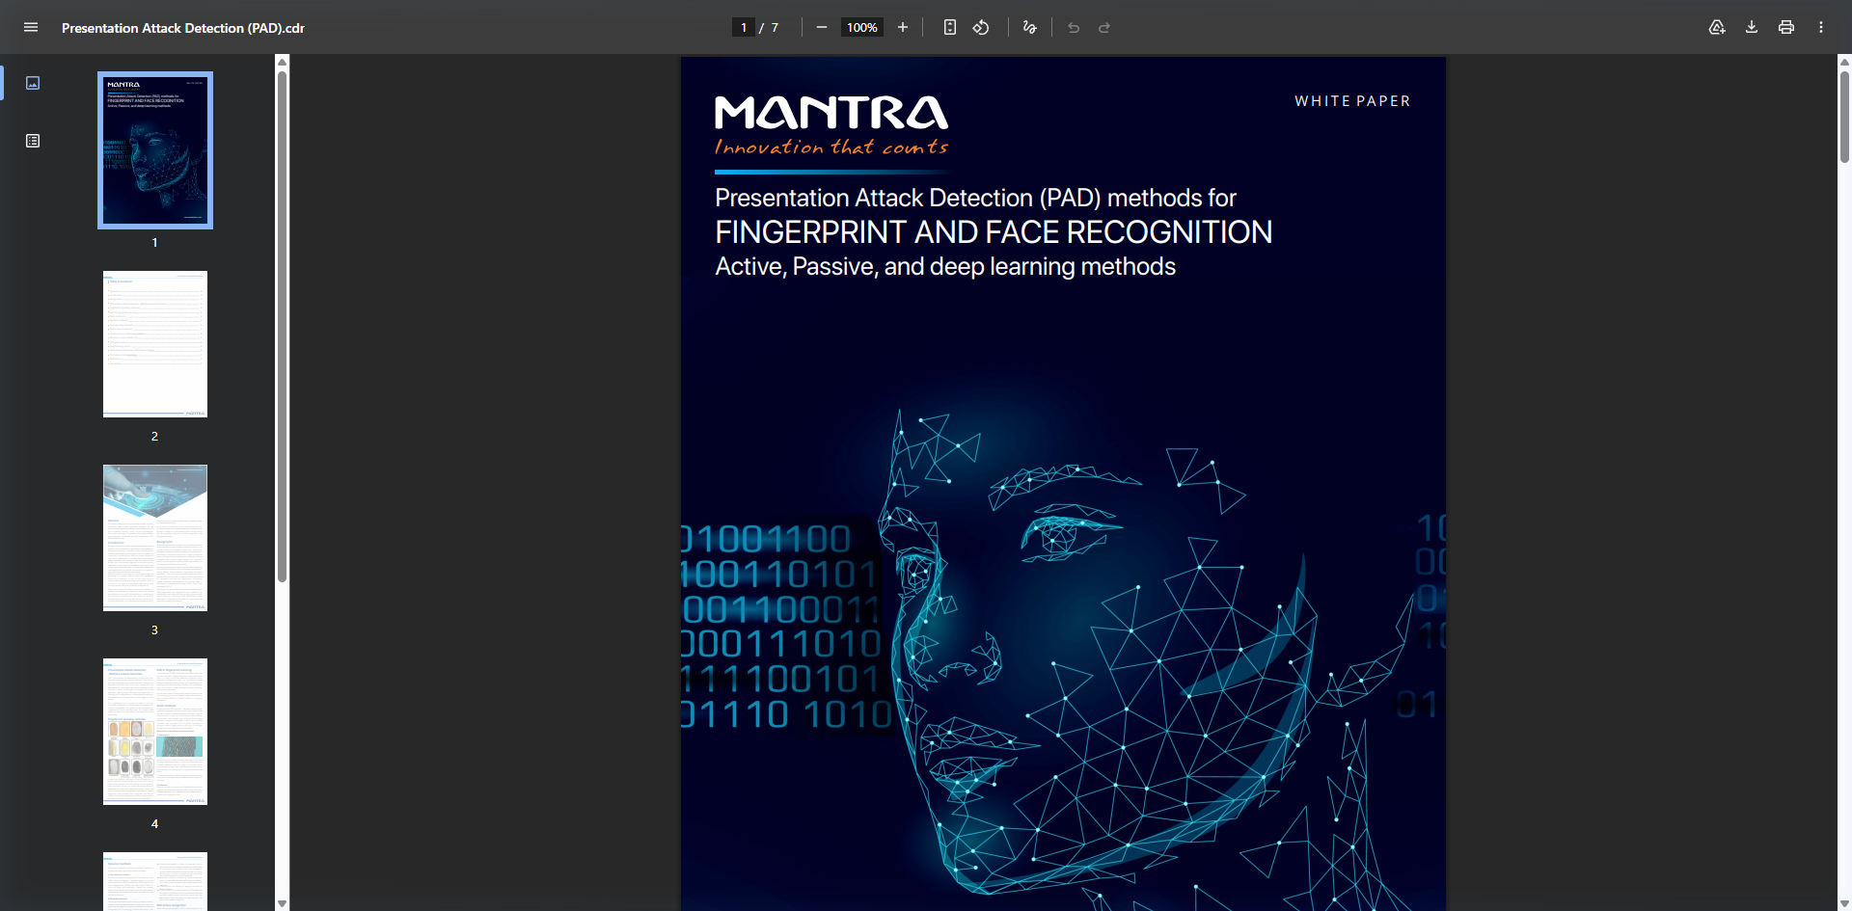The height and width of the screenshot is (911, 1852).
Task: Click the thumbnail panel scroll-down arrow
Action: click(283, 903)
